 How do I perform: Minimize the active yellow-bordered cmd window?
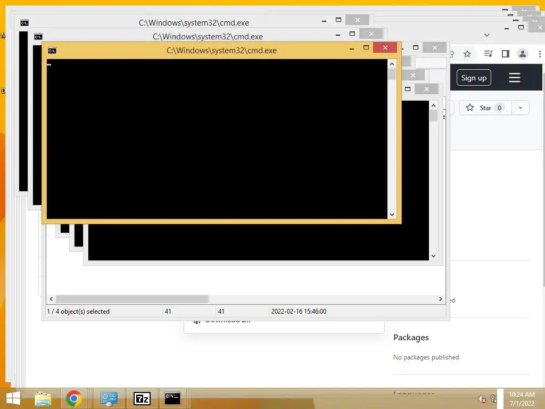tap(352, 48)
